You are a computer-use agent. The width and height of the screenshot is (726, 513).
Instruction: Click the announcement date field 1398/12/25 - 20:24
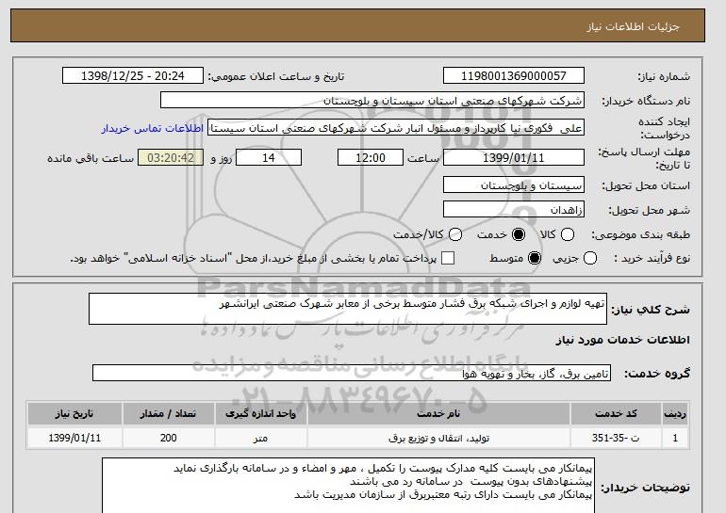click(133, 76)
